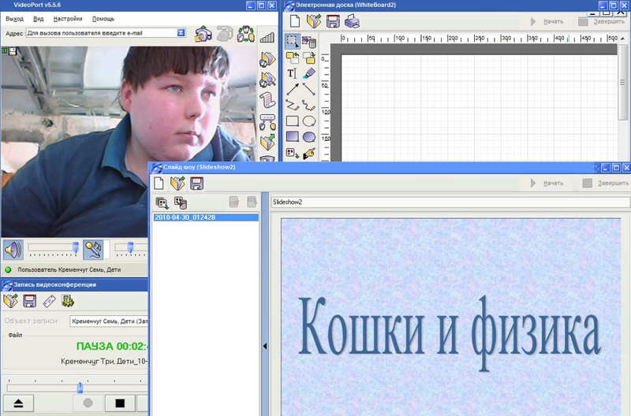Select the filled ellipse tool
Screen dimensions: 631x416
click(309, 136)
